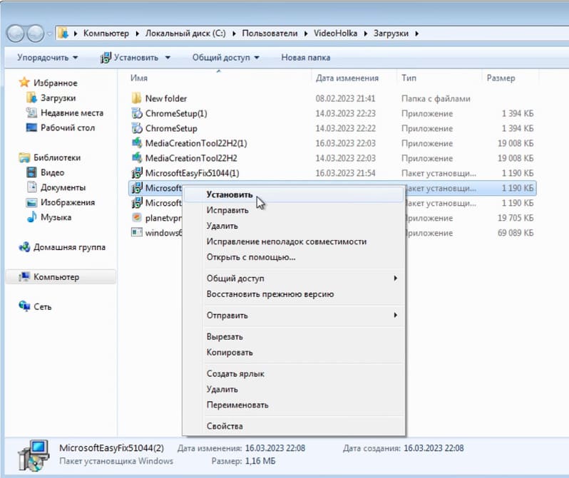The height and width of the screenshot is (478, 569).
Task: Sort by the Имя column header
Action: (x=139, y=78)
